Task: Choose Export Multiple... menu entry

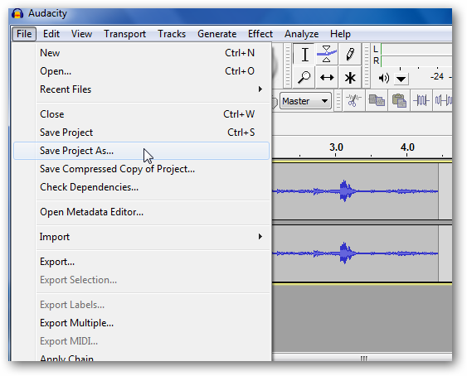Action: click(x=142, y=323)
